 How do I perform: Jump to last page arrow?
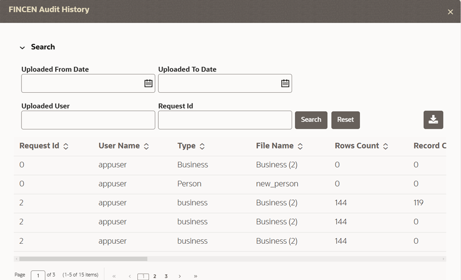click(196, 276)
